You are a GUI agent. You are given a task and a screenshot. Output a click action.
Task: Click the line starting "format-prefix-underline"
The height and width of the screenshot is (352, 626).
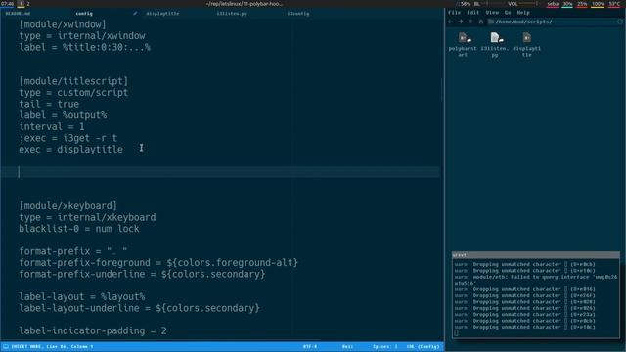pos(142,274)
